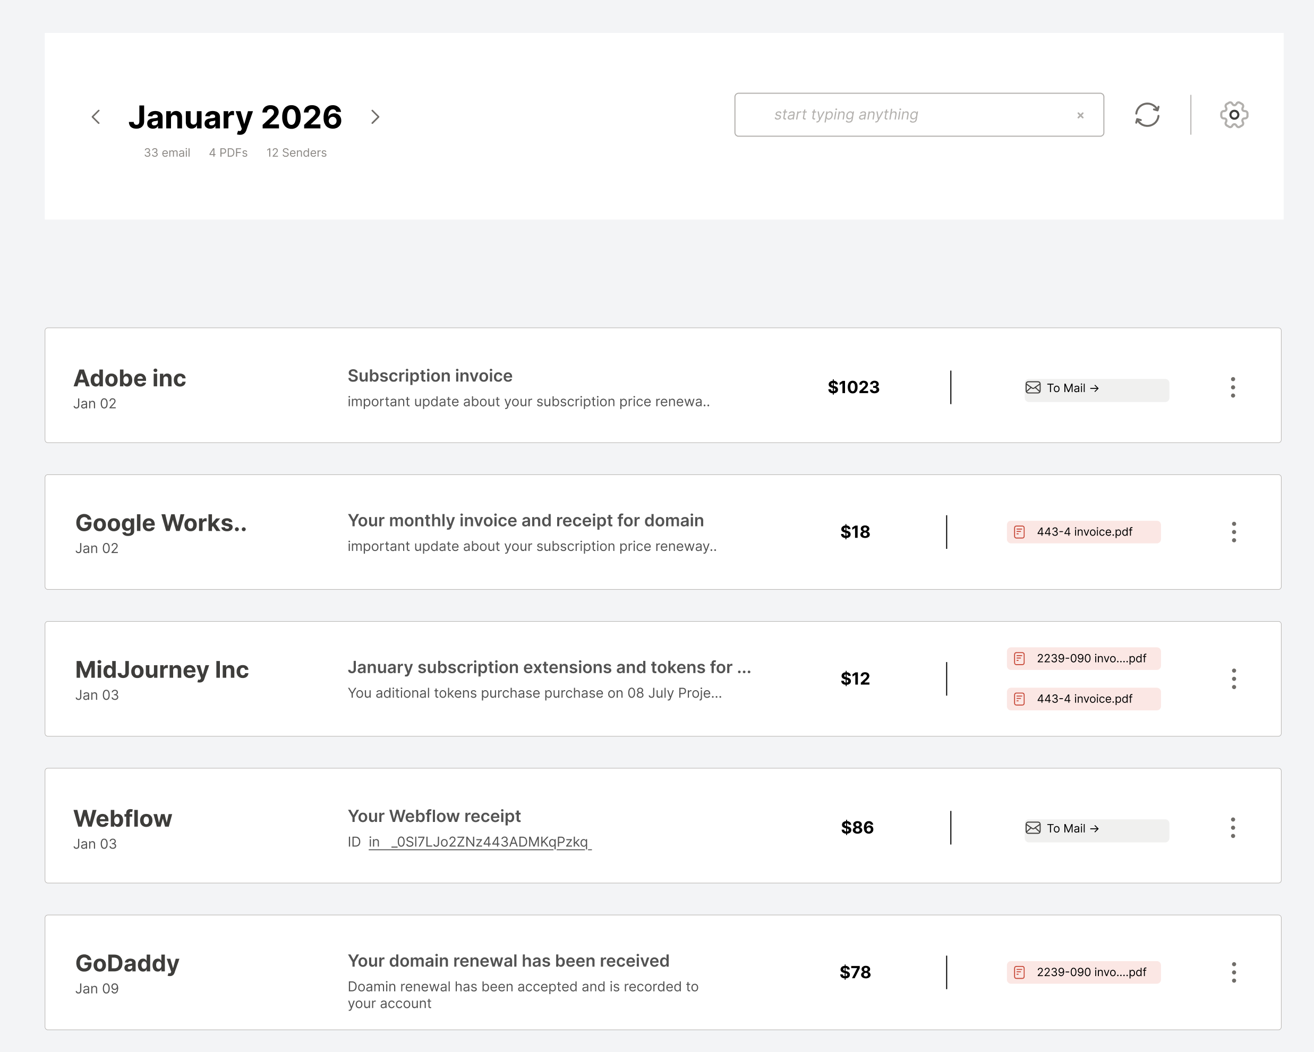
Task: Click the refresh sync icon
Action: 1147,115
